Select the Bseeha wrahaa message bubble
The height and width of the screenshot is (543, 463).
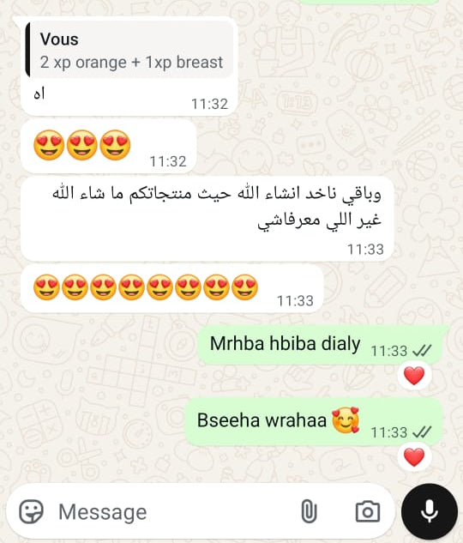[x=314, y=421]
